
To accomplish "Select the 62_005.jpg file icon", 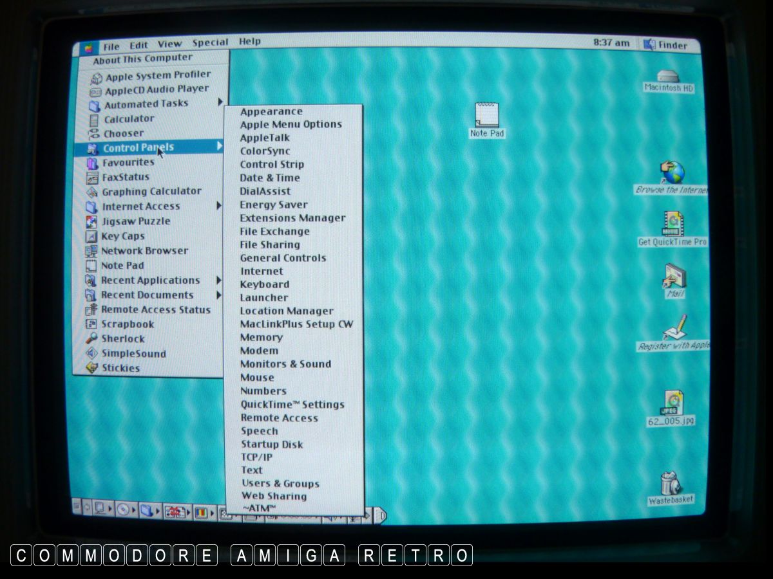I will click(x=670, y=403).
